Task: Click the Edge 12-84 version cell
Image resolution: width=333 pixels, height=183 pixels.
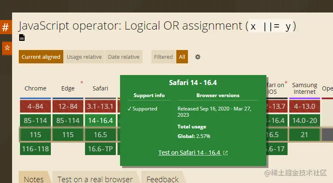Action: pyautogui.click(x=68, y=106)
